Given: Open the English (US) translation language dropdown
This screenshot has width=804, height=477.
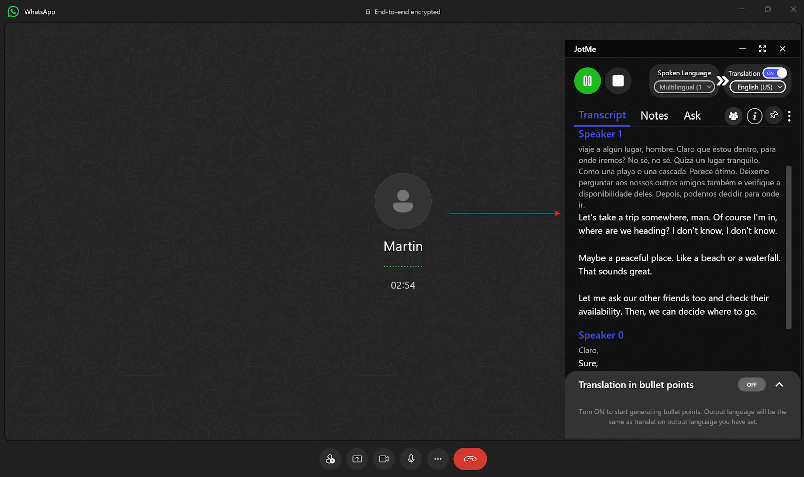Looking at the screenshot, I should pos(758,87).
